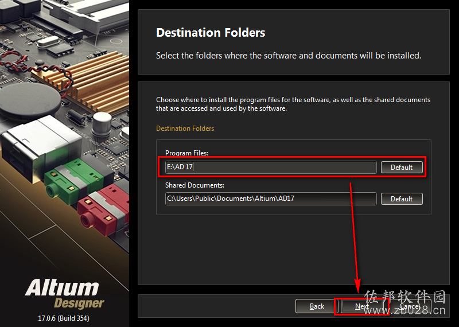Click the 'Program Files:' label
The height and width of the screenshot is (327, 459).
pos(186,153)
